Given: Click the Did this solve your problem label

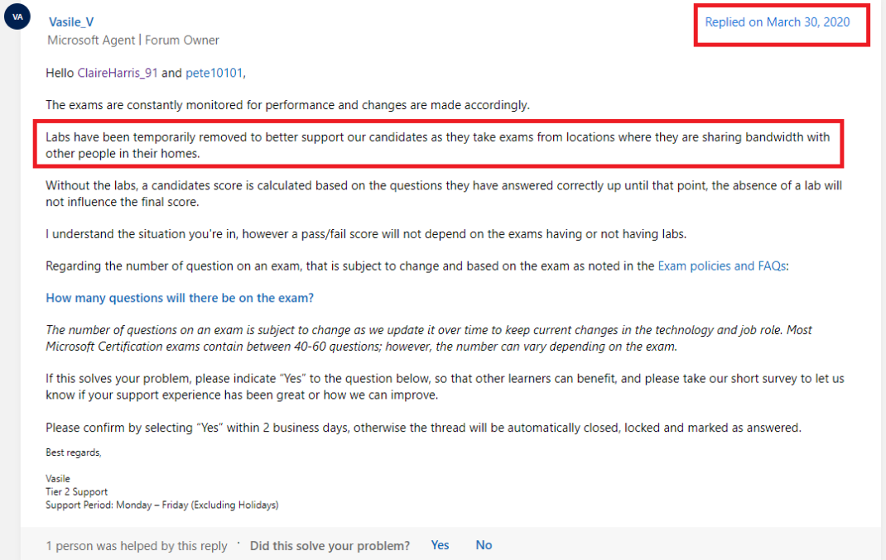Looking at the screenshot, I should coord(330,546).
